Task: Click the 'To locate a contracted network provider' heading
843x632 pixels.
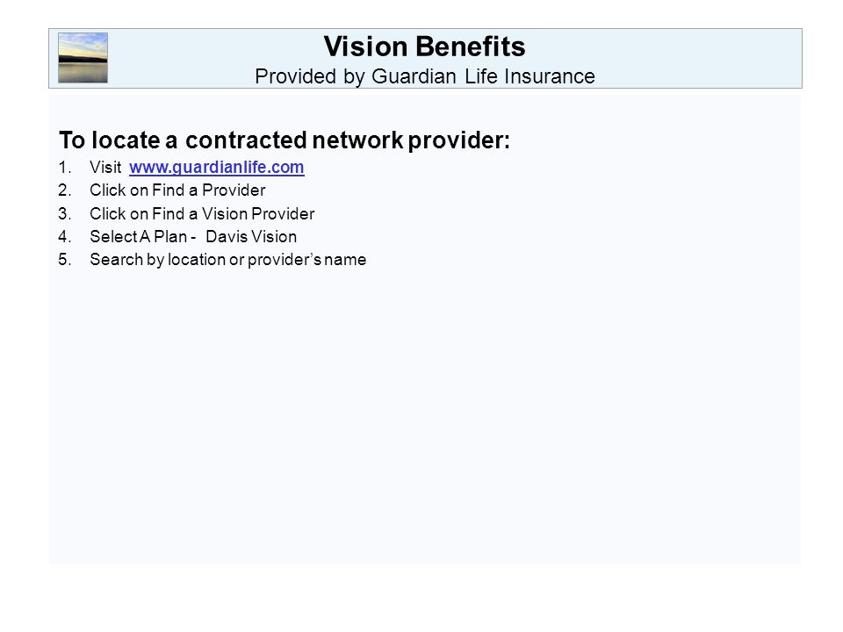Action: click(285, 140)
